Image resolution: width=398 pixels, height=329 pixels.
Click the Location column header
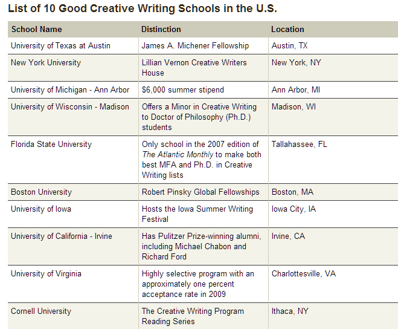[x=287, y=29]
